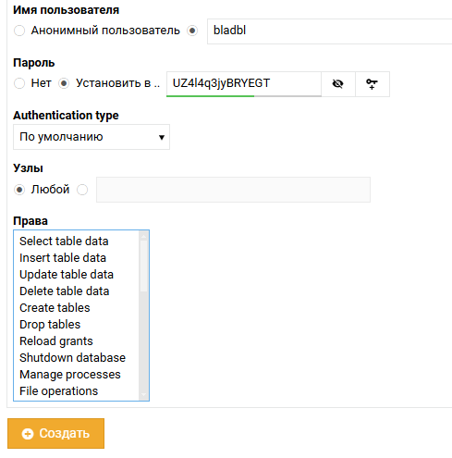Image resolution: width=452 pixels, height=458 pixels.
Task: Generate a password using key icon
Action: (x=373, y=84)
